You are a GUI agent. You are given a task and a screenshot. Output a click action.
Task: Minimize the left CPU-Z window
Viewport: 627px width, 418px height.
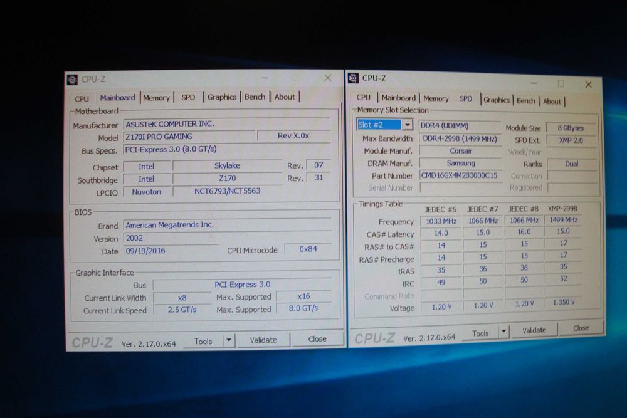(x=265, y=78)
